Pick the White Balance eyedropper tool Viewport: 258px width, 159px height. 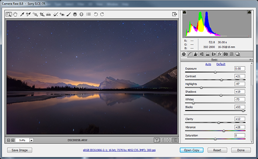click(22, 15)
